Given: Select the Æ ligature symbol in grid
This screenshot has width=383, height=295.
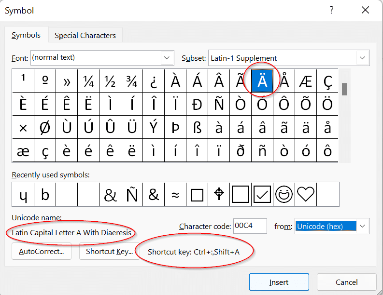Looking at the screenshot, I should (306, 81).
